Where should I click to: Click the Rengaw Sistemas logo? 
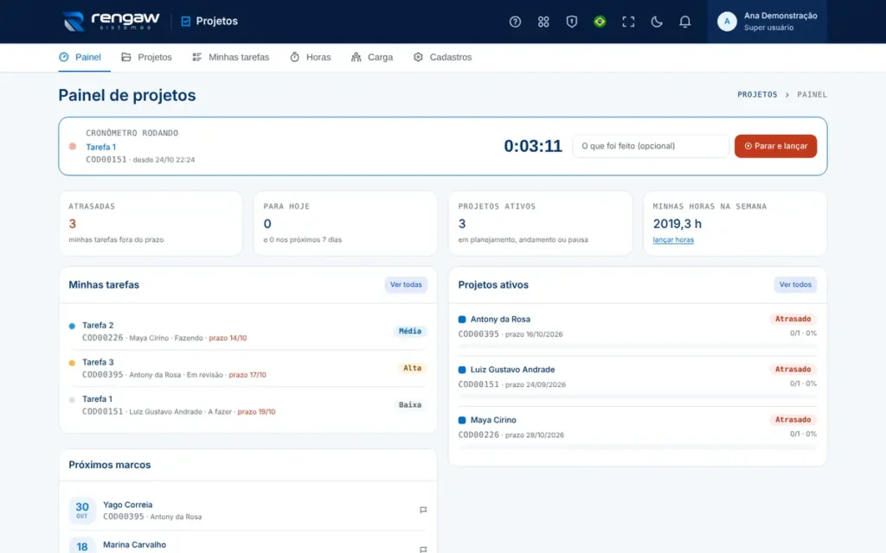point(112,22)
